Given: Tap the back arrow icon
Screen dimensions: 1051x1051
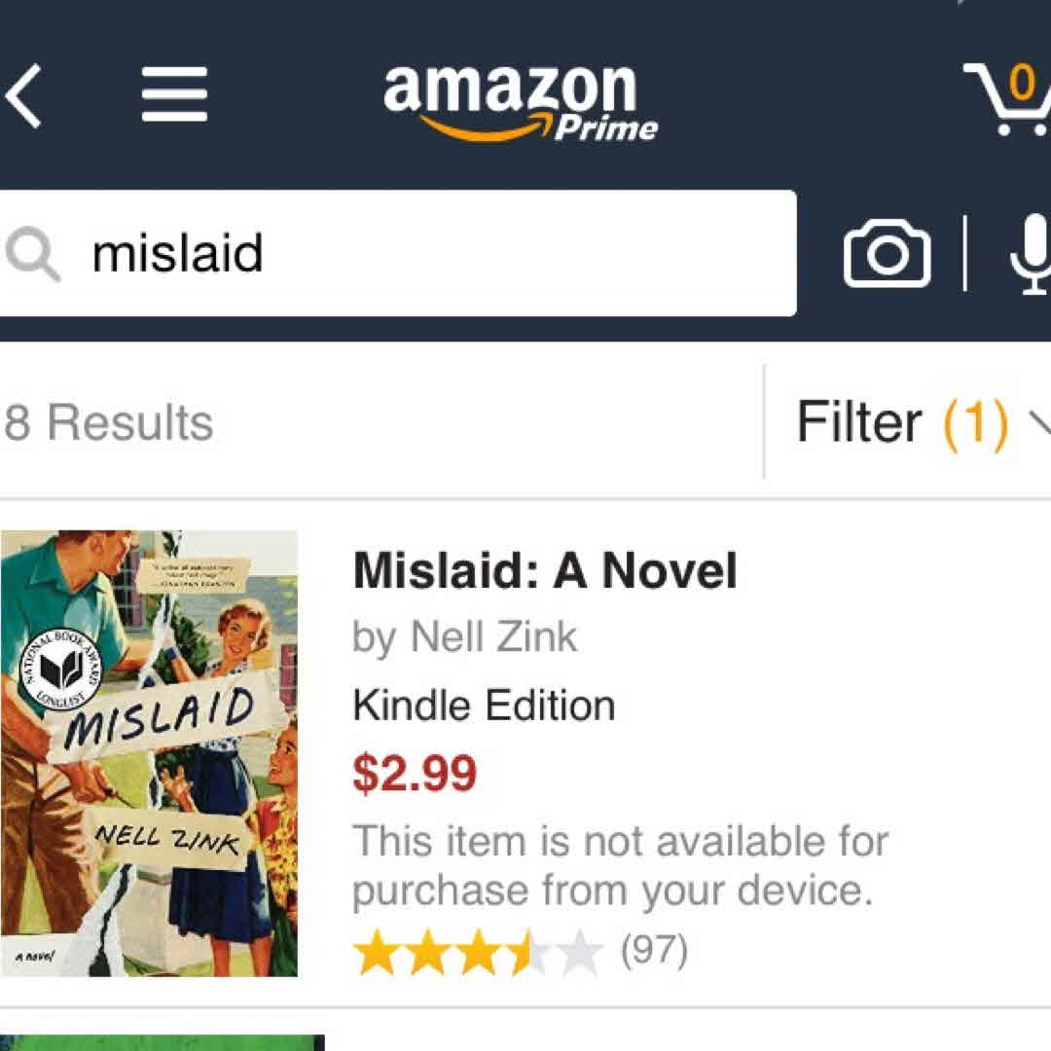Looking at the screenshot, I should (x=23, y=95).
